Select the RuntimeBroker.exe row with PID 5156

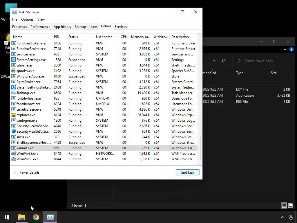click(104, 43)
